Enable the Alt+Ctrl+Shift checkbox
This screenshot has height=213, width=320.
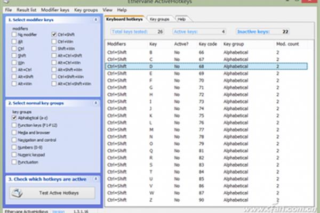(x=54, y=55)
